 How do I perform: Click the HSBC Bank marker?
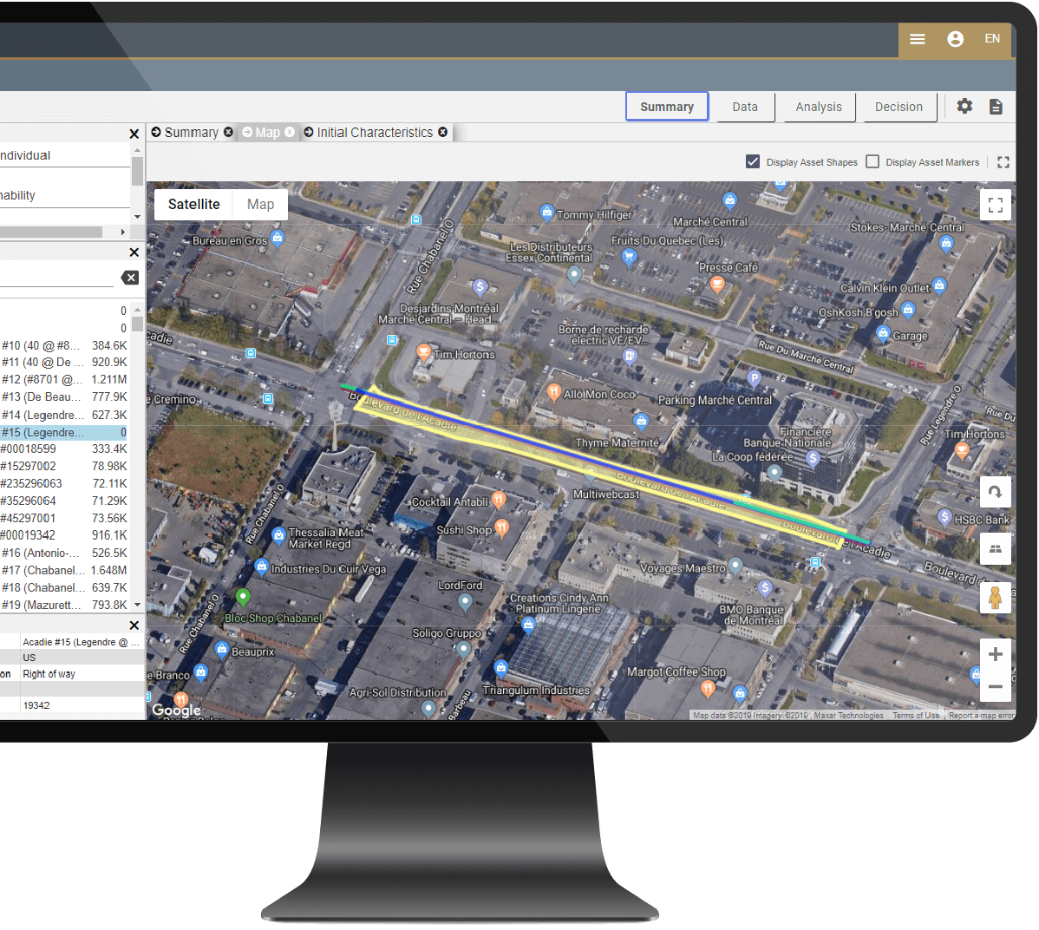(944, 516)
